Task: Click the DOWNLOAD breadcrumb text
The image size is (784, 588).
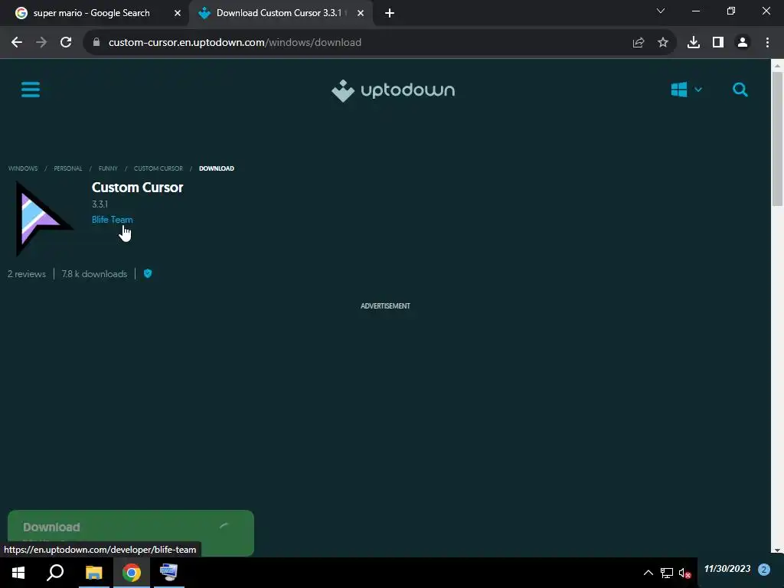Action: 217,168
